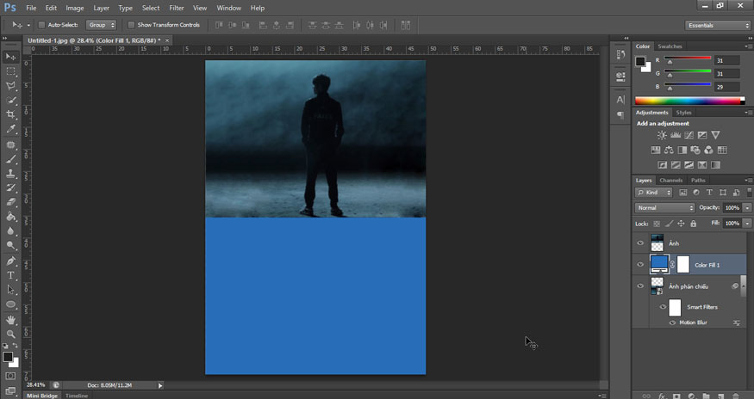Open the Essentials workspace dropdown
The width and height of the screenshot is (754, 399).
pyautogui.click(x=718, y=26)
